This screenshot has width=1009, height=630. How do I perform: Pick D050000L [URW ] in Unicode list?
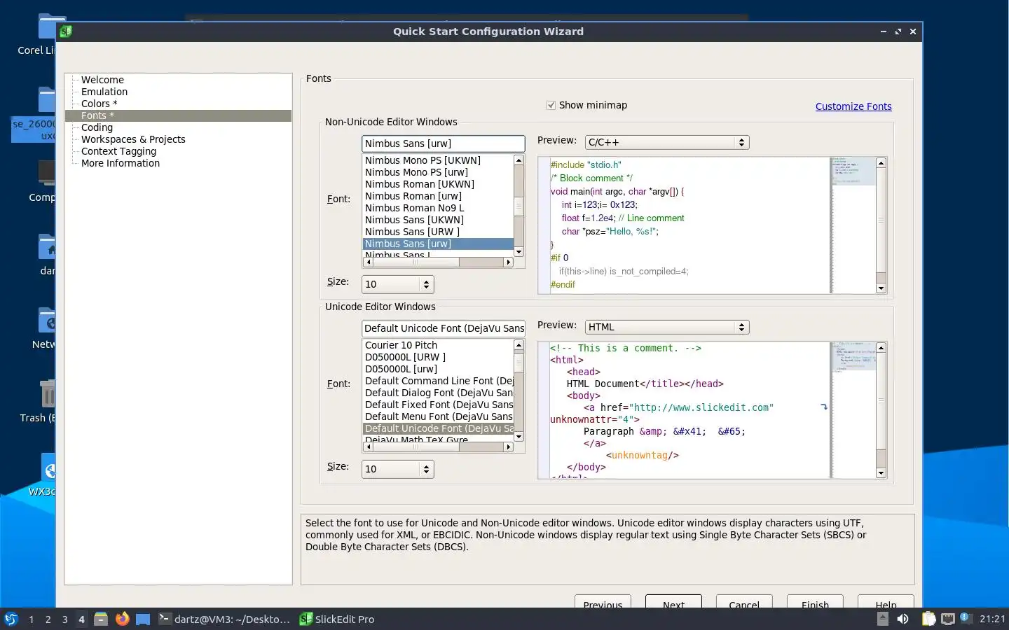click(x=438, y=357)
